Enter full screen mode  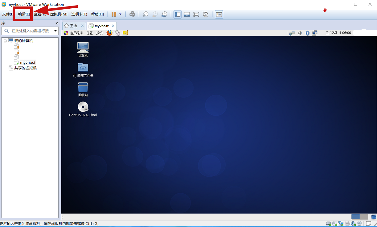[x=196, y=14]
